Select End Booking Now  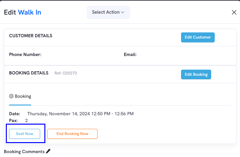72,134
